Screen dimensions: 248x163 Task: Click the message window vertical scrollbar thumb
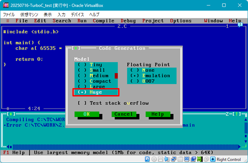246,136
